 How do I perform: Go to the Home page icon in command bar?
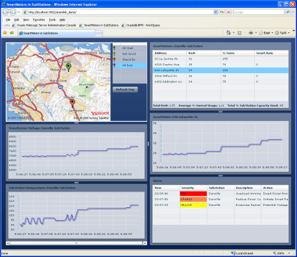click(228, 33)
